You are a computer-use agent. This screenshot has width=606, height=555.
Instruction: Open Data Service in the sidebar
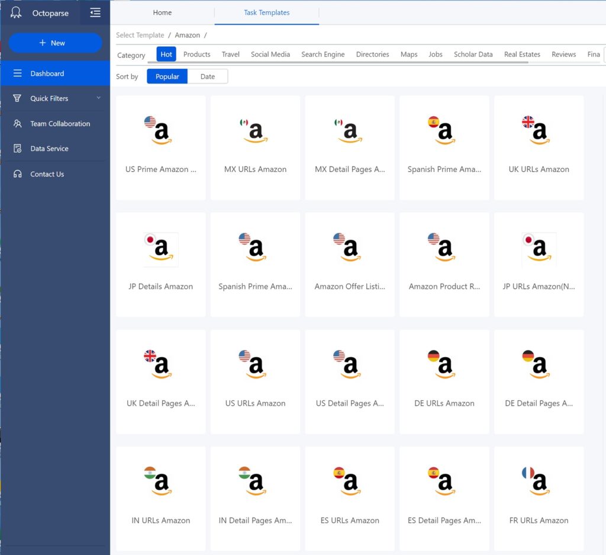pyautogui.click(x=55, y=149)
